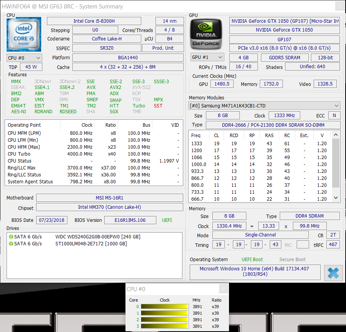Click the 14 nm process field
The height and width of the screenshot is (332, 346).
click(170, 21)
